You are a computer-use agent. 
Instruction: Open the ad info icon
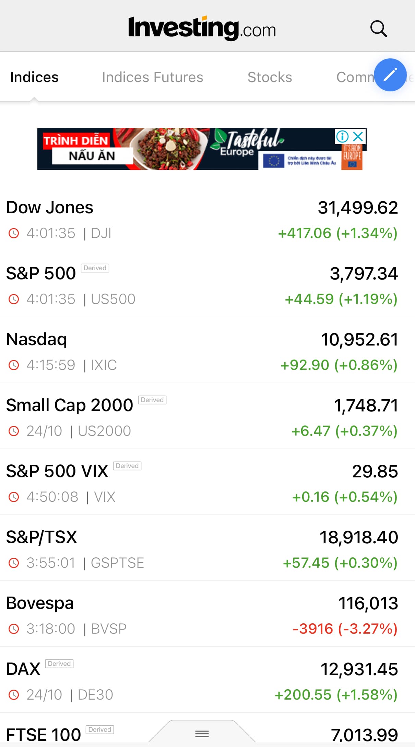tap(342, 136)
